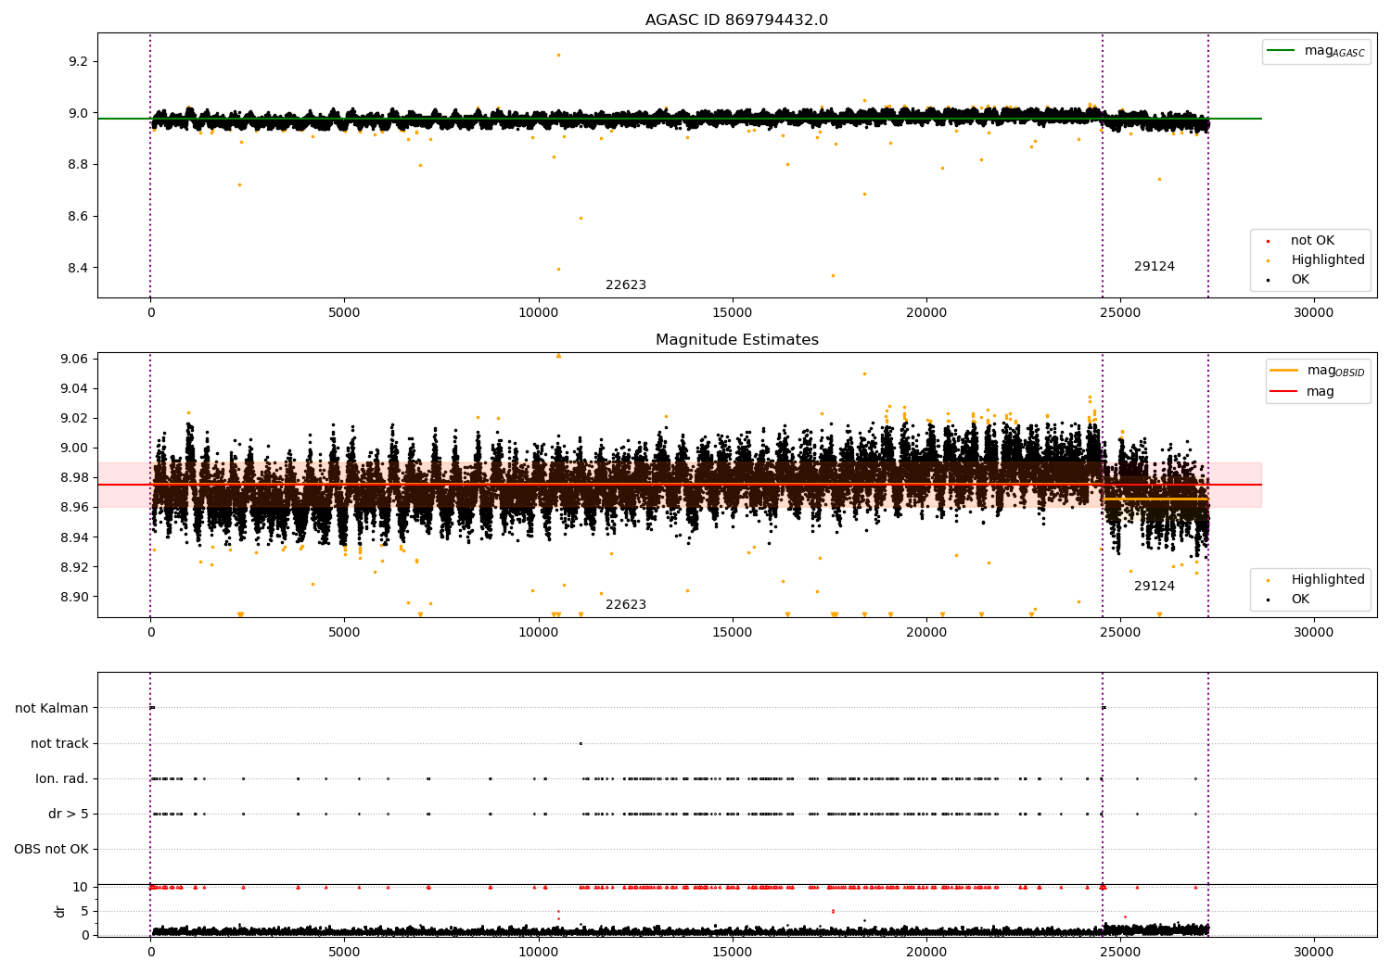1391x973 pixels.
Task: Click x-axis tick '10000' under the middle panel
Action: click(x=538, y=633)
